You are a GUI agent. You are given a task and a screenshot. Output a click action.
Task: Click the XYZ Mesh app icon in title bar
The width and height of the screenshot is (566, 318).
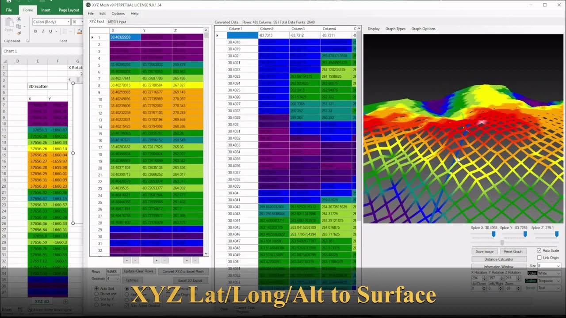88,5
